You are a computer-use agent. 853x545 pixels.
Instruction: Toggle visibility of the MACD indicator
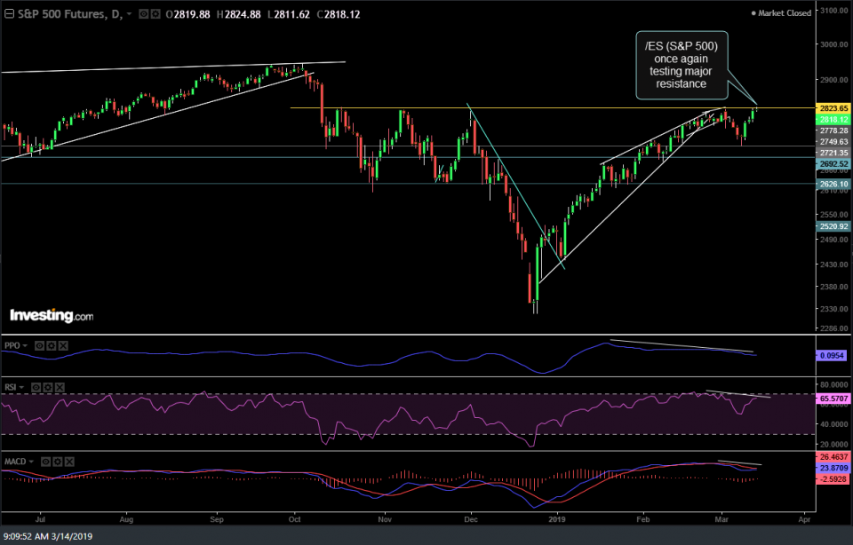(45, 462)
